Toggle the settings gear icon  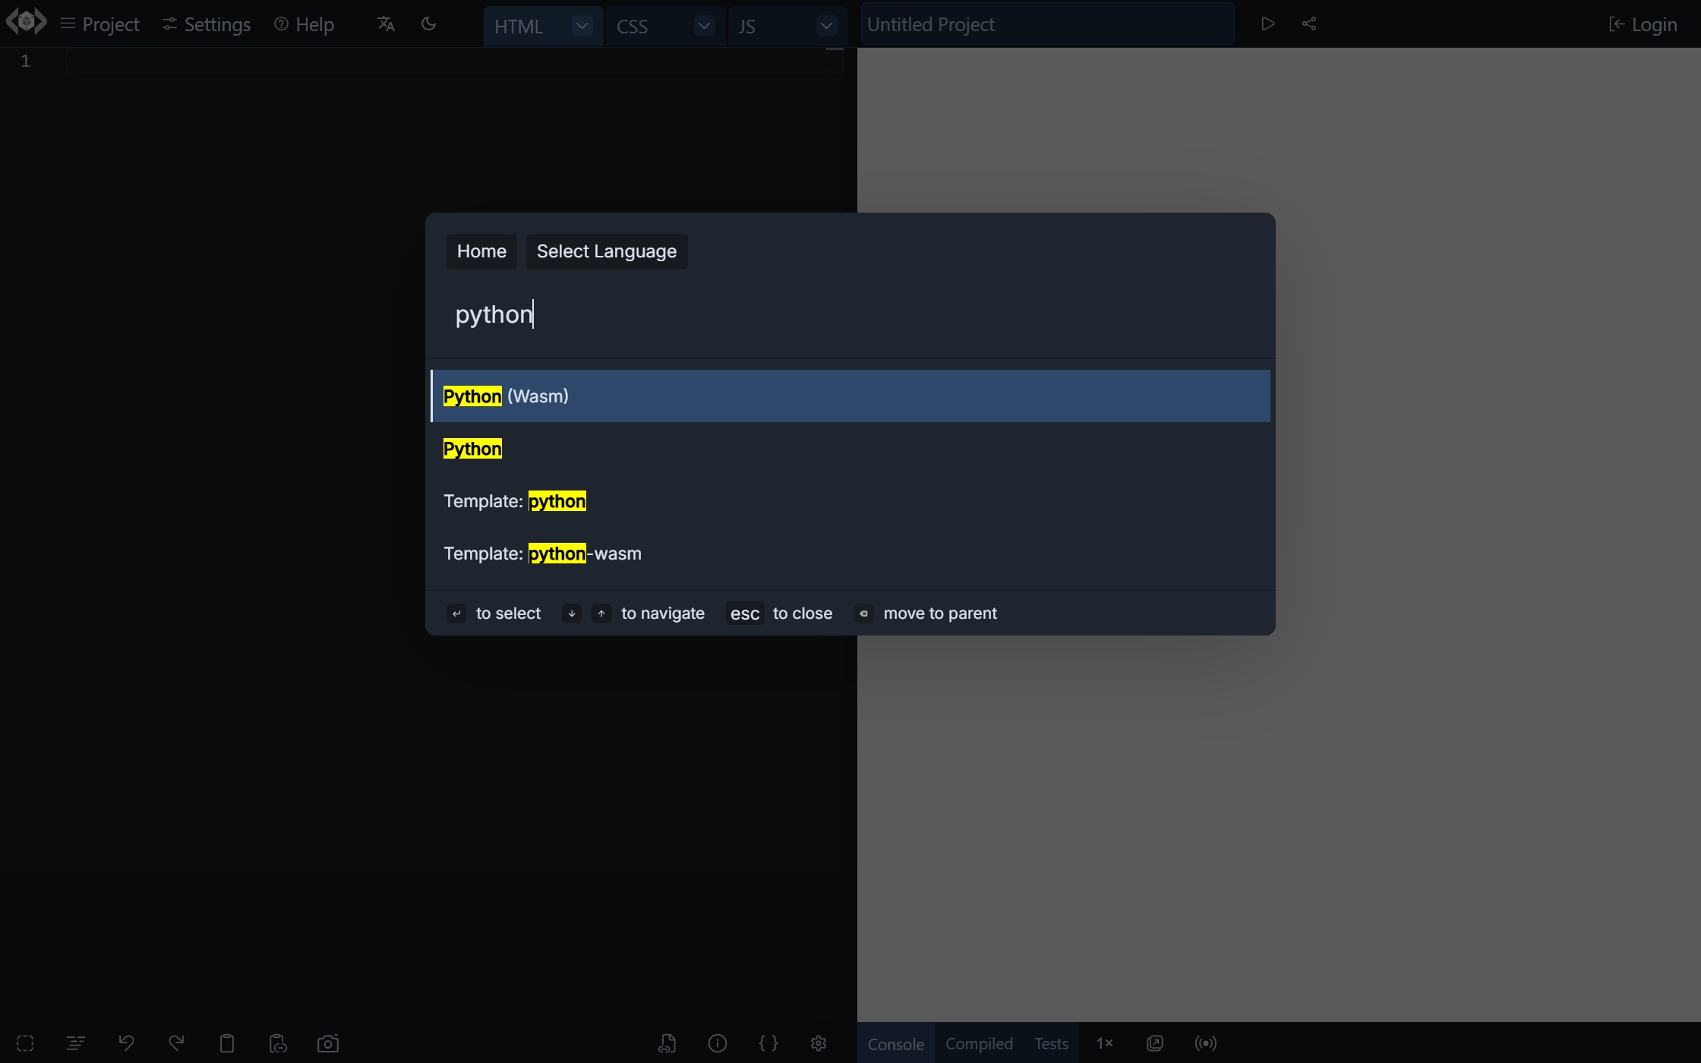tap(818, 1042)
